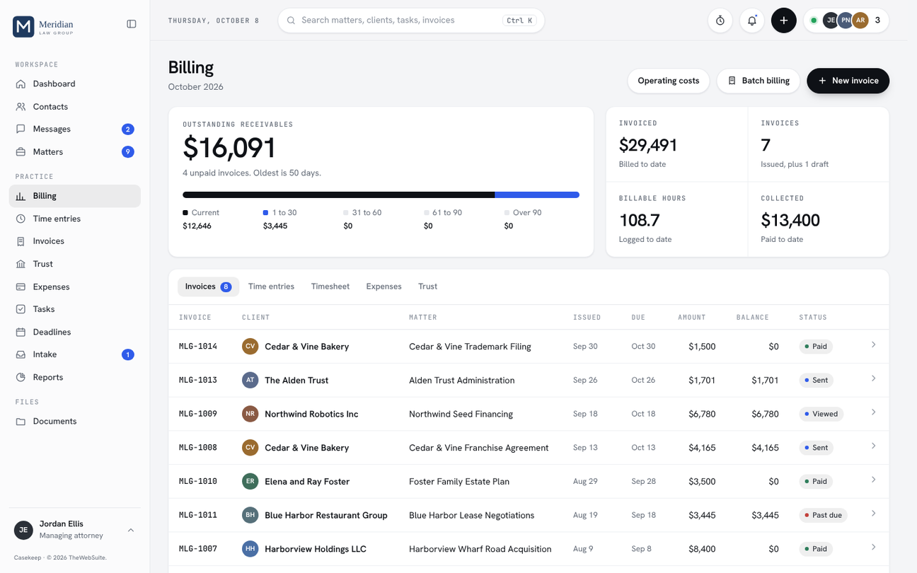Click Operating costs button
Image resolution: width=917 pixels, height=573 pixels.
click(x=669, y=81)
